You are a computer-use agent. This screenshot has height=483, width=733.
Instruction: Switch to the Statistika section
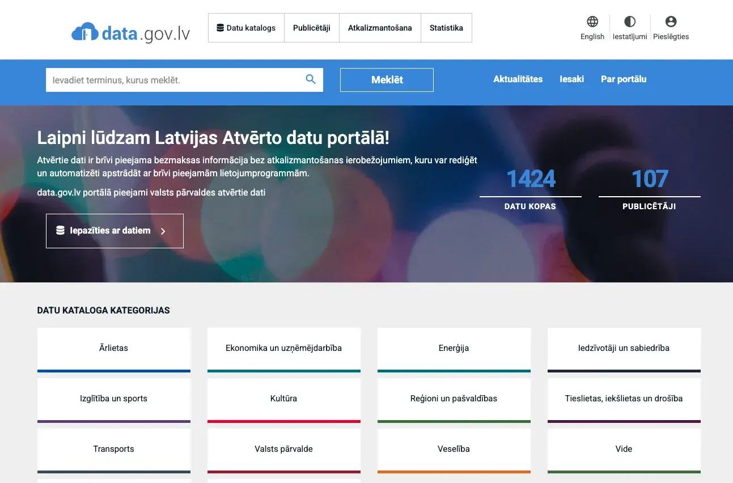[x=446, y=27]
